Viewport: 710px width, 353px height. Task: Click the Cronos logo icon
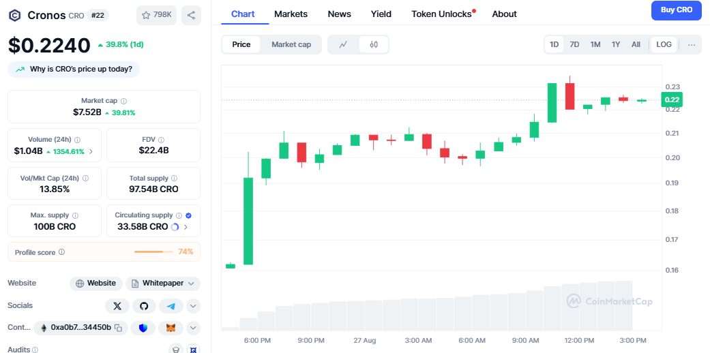point(15,16)
